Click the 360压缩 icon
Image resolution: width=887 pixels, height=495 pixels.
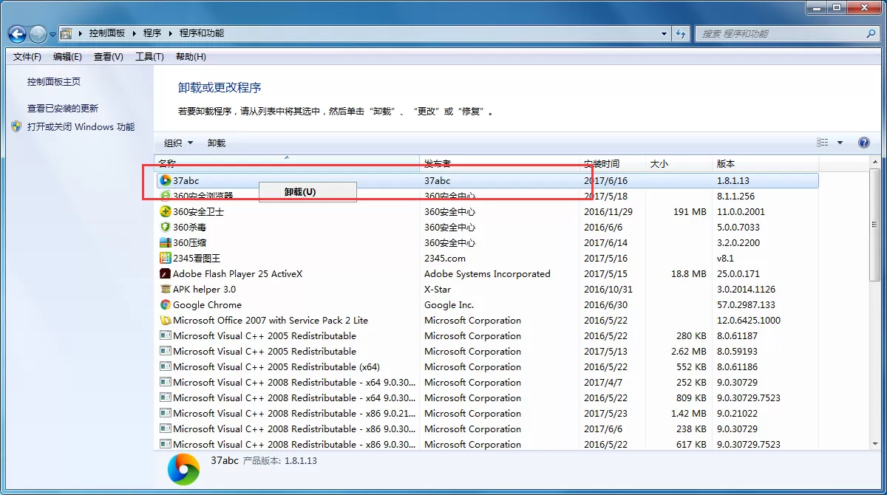pyautogui.click(x=166, y=242)
